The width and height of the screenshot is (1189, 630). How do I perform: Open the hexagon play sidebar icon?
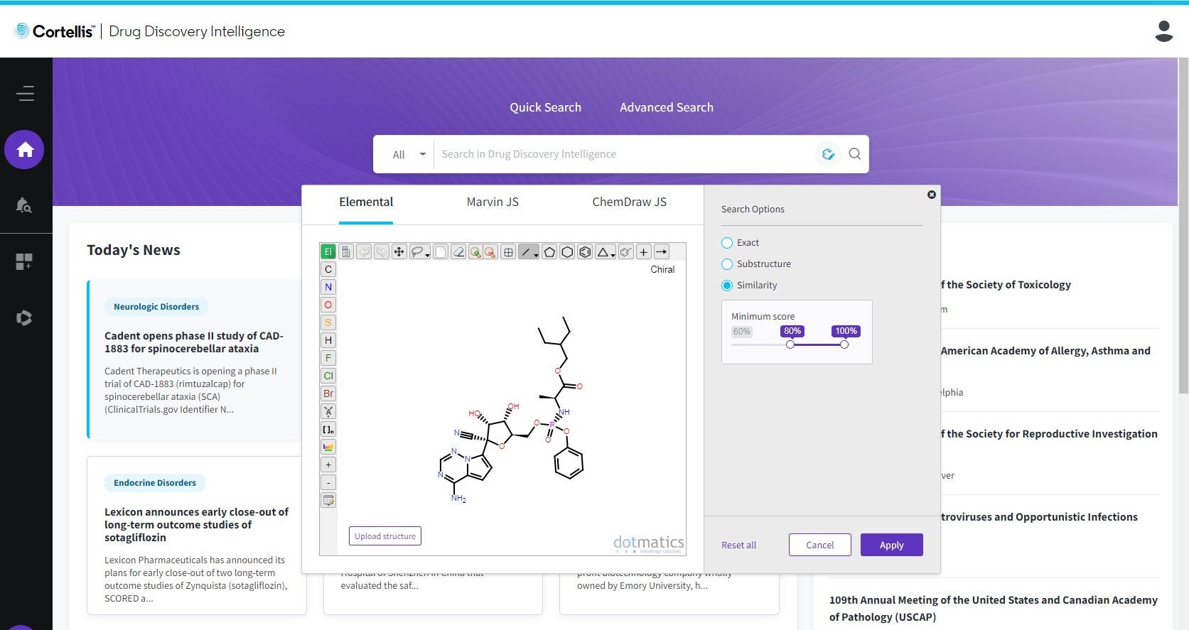click(24, 317)
